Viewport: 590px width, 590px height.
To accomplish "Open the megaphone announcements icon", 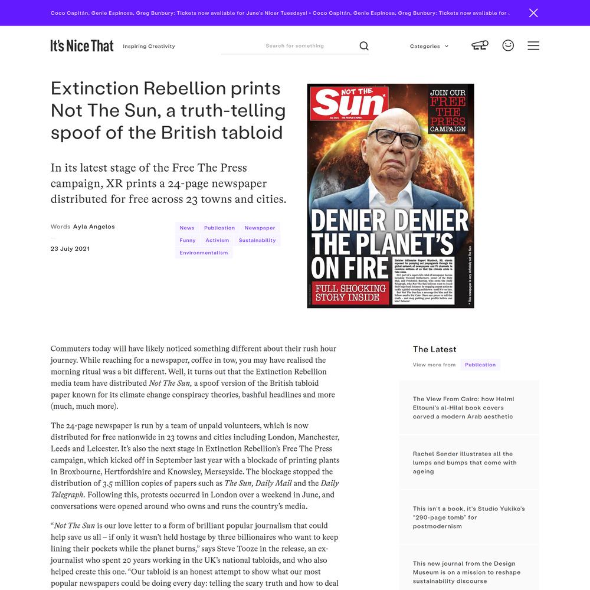I will 480,45.
